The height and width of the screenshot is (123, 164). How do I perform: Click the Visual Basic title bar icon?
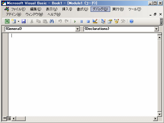click(x=4, y=3)
